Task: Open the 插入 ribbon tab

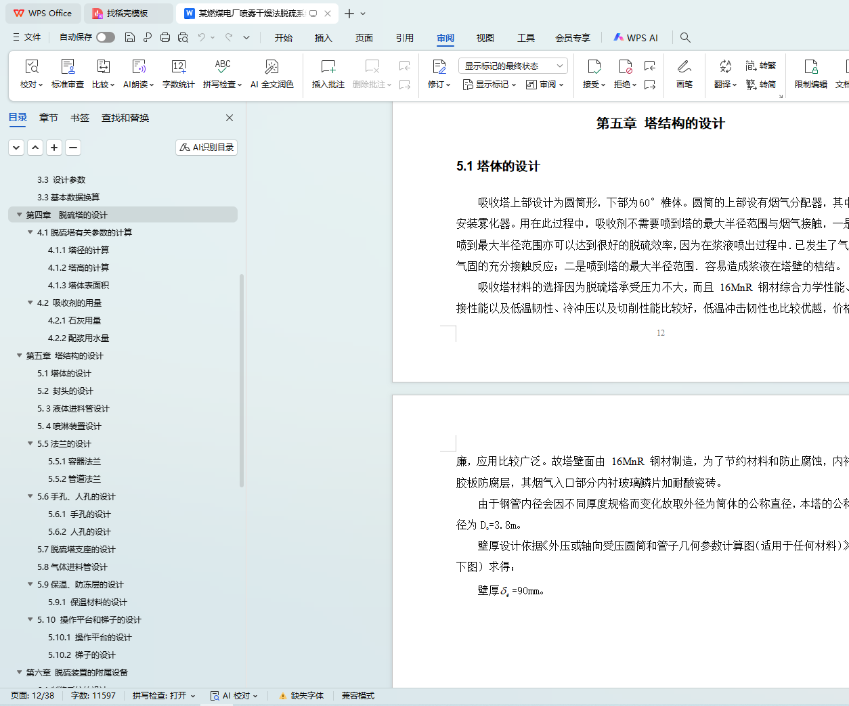Action: (324, 38)
